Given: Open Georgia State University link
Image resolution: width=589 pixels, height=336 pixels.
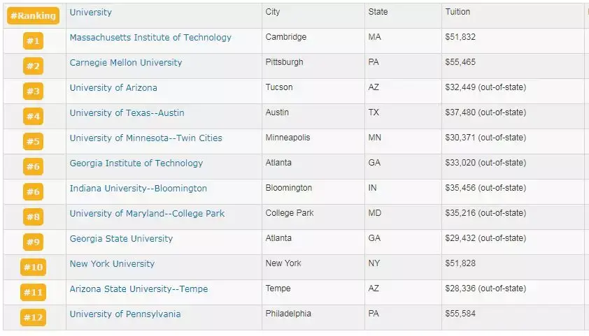Looking at the screenshot, I should [121, 239].
